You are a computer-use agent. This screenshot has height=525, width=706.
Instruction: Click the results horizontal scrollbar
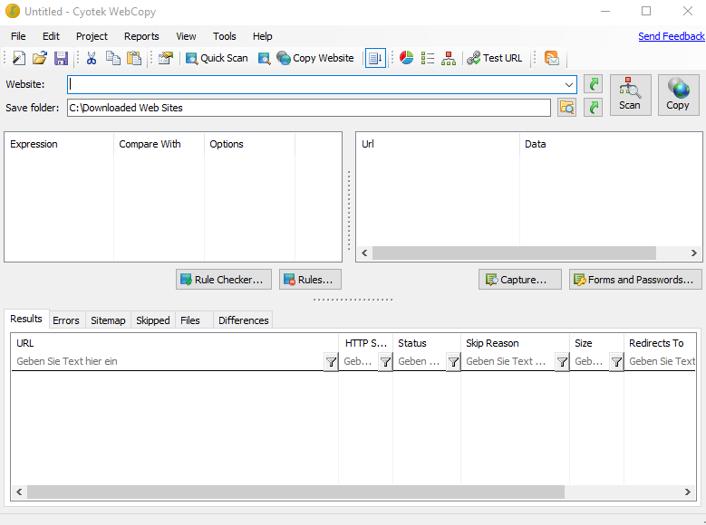tap(295, 492)
